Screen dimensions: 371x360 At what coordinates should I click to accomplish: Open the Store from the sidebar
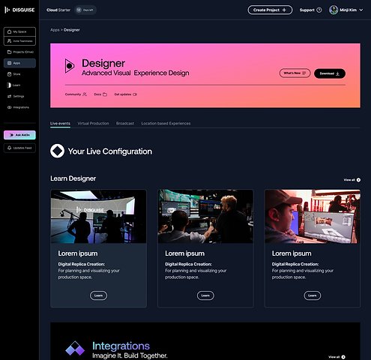click(x=14, y=74)
